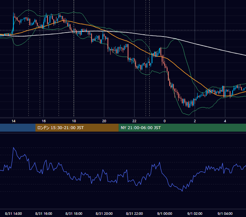The width and height of the screenshot is (246, 217).
Task: Click the hour label 2 on upper axis
Action: click(x=195, y=121)
